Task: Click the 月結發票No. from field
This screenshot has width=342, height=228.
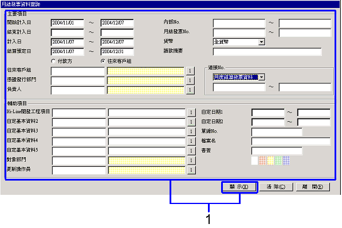Action: tap(239, 33)
